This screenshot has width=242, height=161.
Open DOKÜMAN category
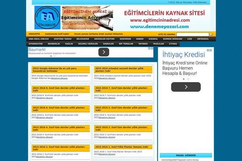click(125, 39)
